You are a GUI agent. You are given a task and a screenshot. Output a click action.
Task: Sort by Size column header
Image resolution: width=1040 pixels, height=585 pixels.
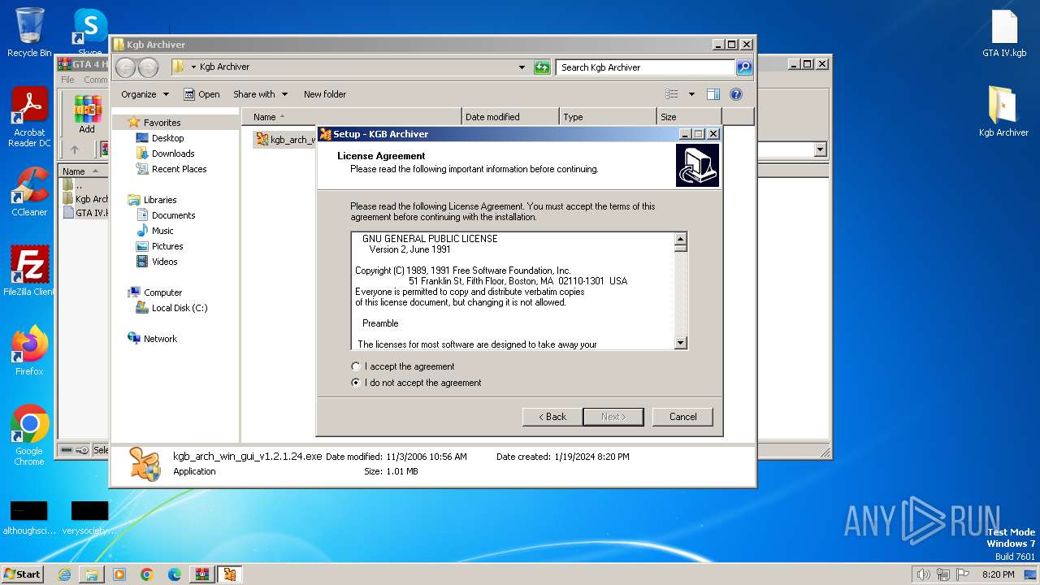pos(689,117)
